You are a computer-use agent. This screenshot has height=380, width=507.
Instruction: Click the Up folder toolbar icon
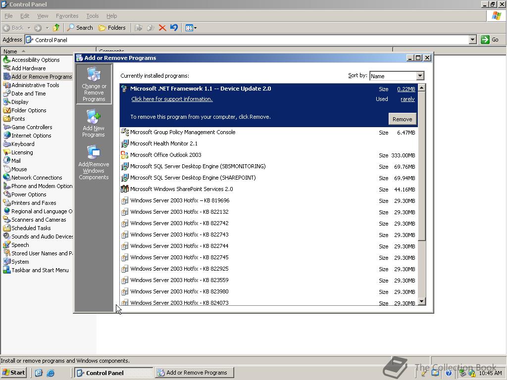tap(56, 28)
